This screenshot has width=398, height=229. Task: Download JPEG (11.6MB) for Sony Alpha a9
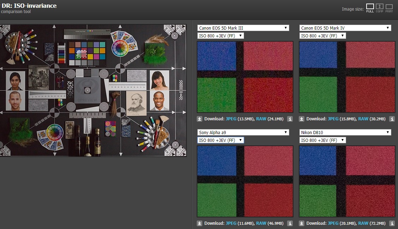click(231, 223)
